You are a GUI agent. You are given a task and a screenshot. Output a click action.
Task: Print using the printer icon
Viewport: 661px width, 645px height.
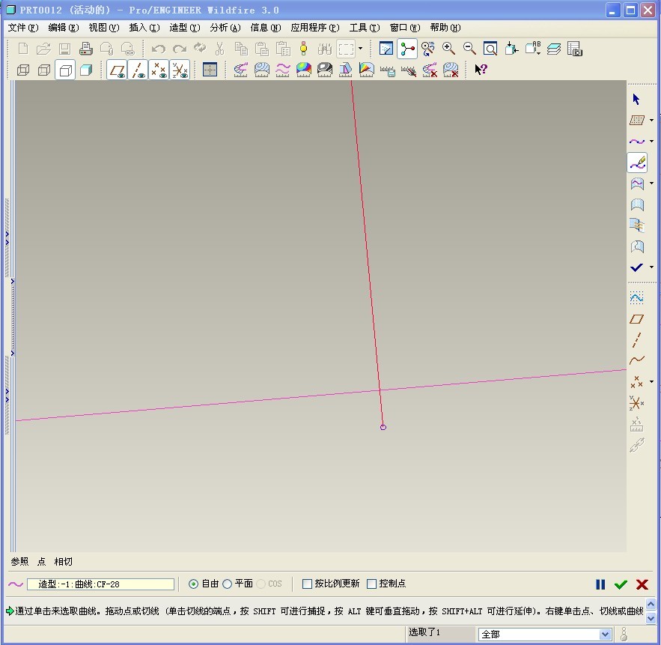click(x=86, y=49)
